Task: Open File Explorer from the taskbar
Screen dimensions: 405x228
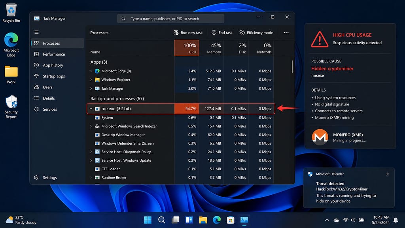Action: point(203,220)
